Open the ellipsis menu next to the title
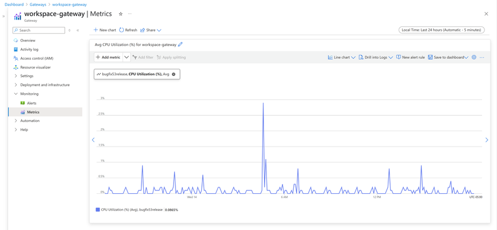Screen dimensions: 497x230 tap(129, 14)
